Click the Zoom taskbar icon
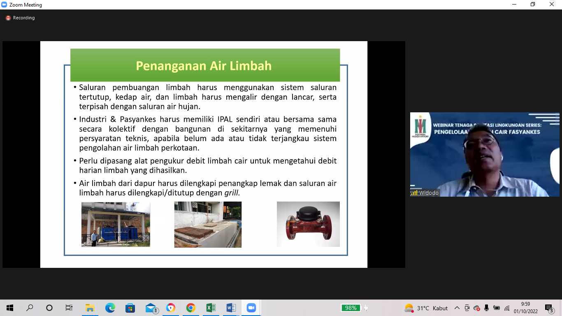The width and height of the screenshot is (562, 316). [251, 308]
